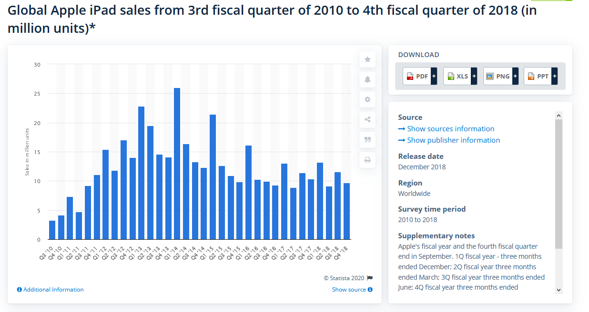The height and width of the screenshot is (312, 589).
Task: Select the last bar Q4 '18
Action: pos(347,211)
